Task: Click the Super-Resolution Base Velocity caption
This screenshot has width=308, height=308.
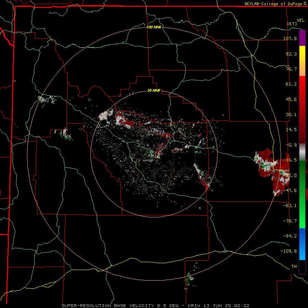Action: 156,306
